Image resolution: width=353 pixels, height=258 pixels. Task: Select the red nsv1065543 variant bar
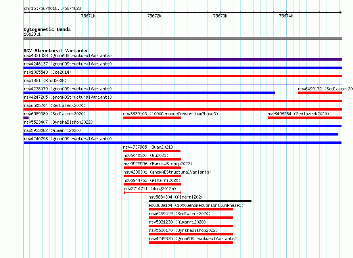pos(182,76)
